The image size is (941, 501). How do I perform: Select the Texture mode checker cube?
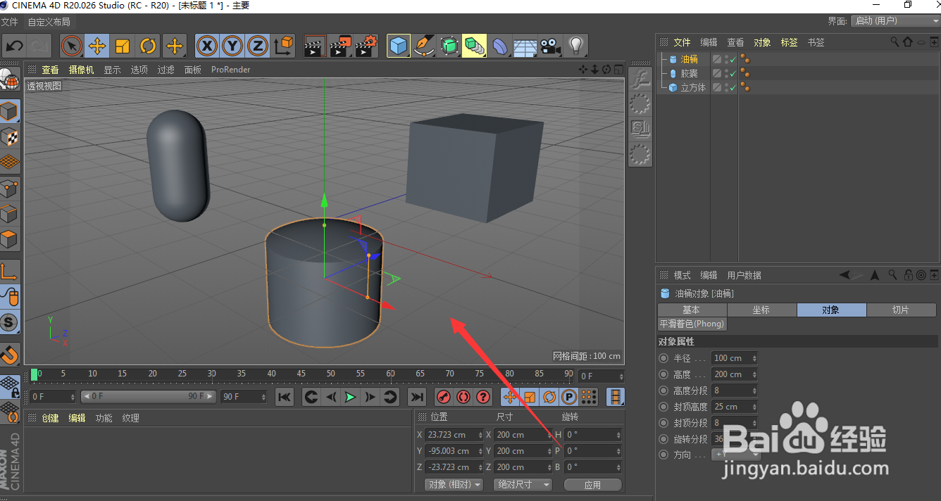[9, 137]
